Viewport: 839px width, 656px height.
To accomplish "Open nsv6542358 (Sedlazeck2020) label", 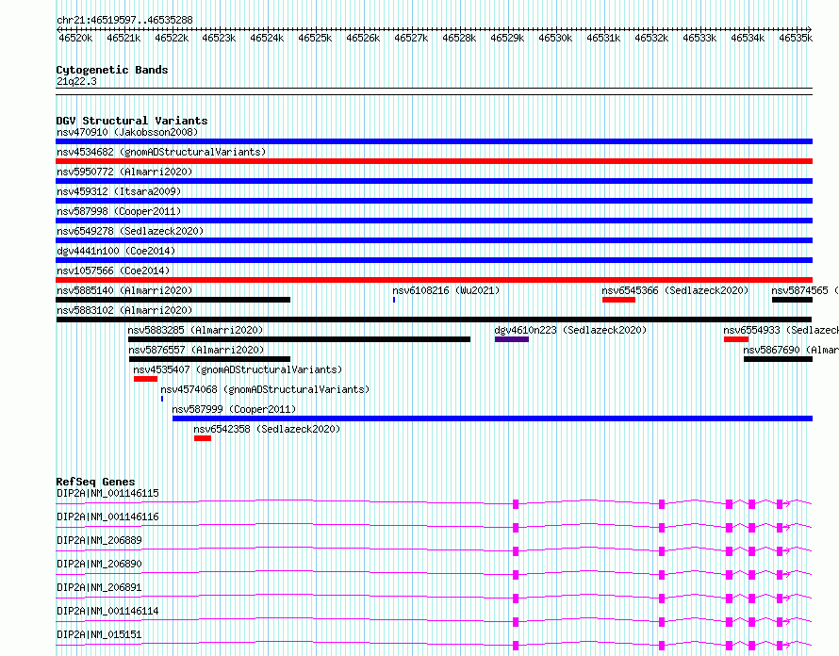I will (267, 429).
